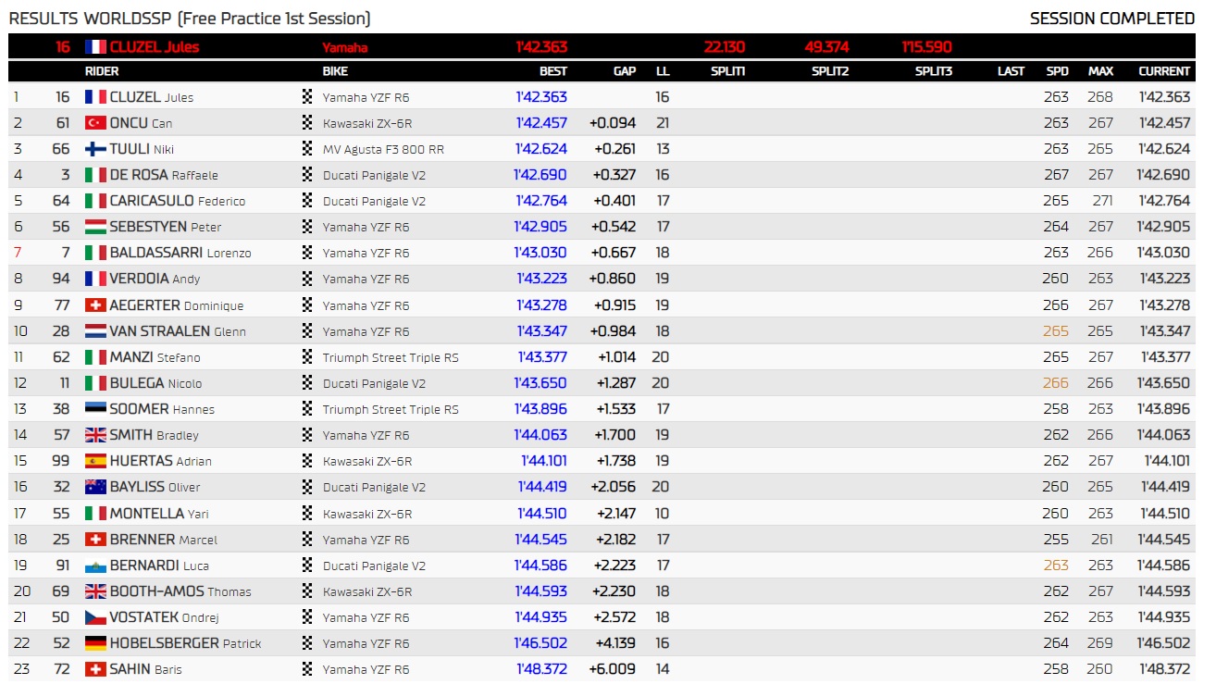Click best lap time 1'43.030

click(541, 253)
